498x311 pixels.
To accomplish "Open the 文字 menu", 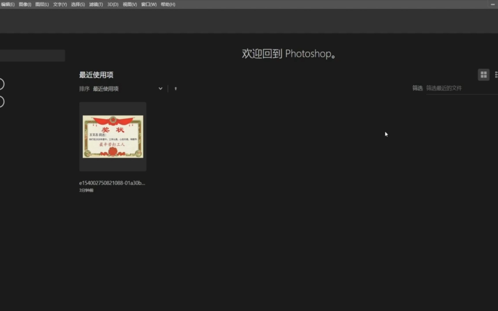I will (x=59, y=4).
